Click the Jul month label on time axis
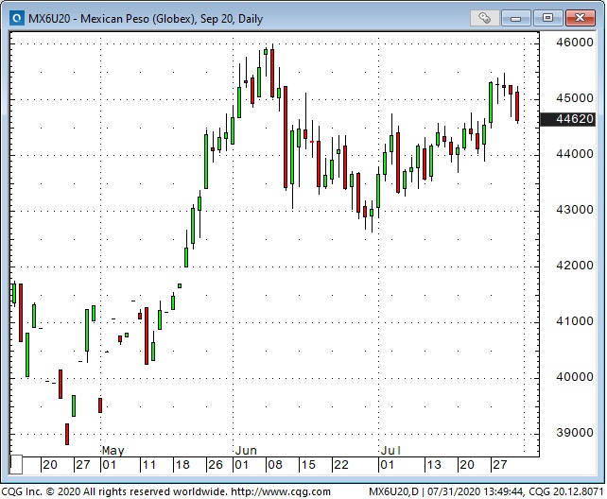Image resolution: width=607 pixels, height=499 pixels. click(x=390, y=450)
